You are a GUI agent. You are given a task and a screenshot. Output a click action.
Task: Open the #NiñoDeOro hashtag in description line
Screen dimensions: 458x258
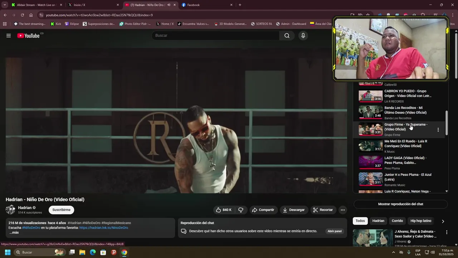tap(31, 228)
